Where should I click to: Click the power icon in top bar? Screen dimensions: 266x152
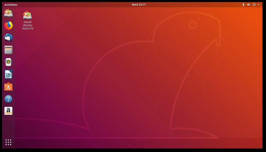point(254,5)
